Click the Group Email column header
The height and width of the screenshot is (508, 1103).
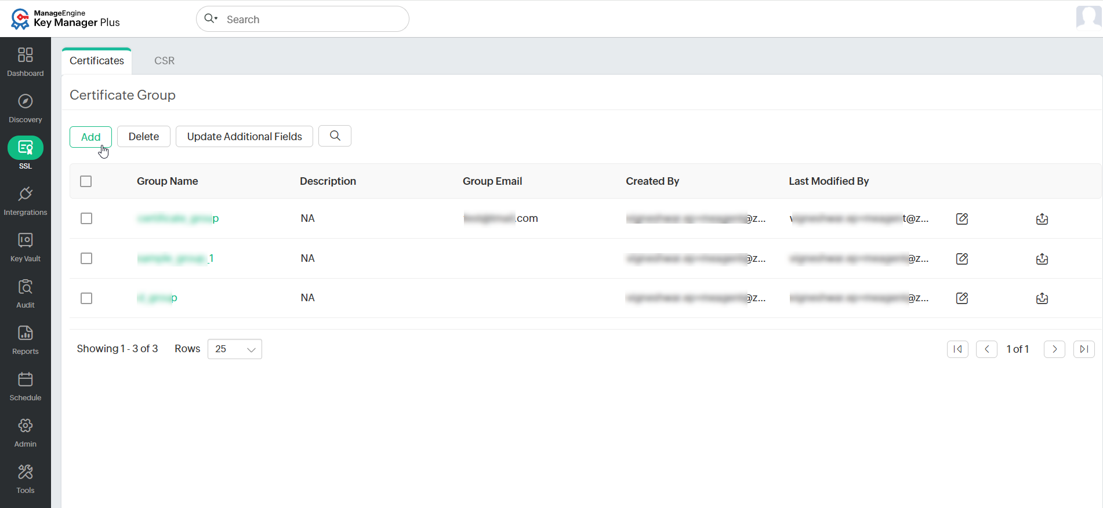(492, 181)
